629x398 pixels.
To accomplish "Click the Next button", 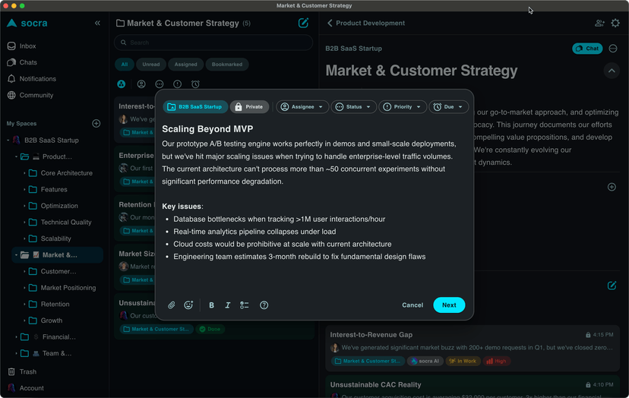I will point(449,305).
